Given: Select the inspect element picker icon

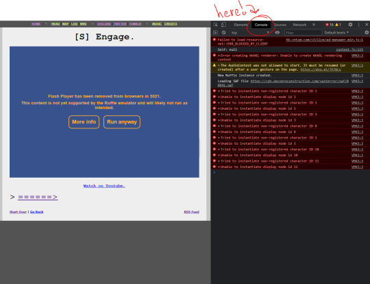Looking at the screenshot, I should tap(215, 25).
